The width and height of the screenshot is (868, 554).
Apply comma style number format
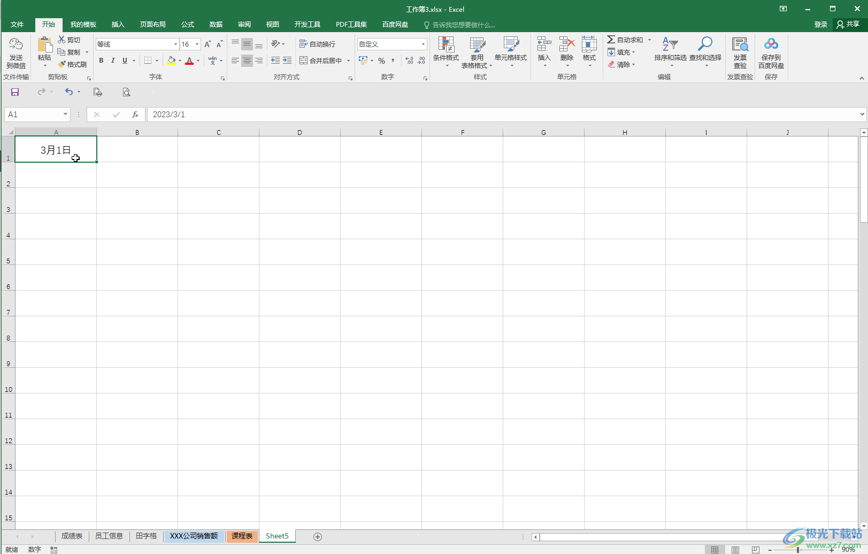[x=393, y=60]
